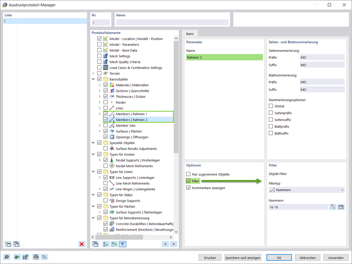
Task: Expand Materials | Materialien node
Action: 100,85
